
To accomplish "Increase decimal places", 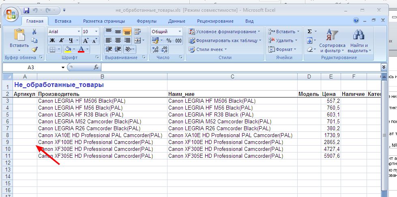I will point(155,49).
